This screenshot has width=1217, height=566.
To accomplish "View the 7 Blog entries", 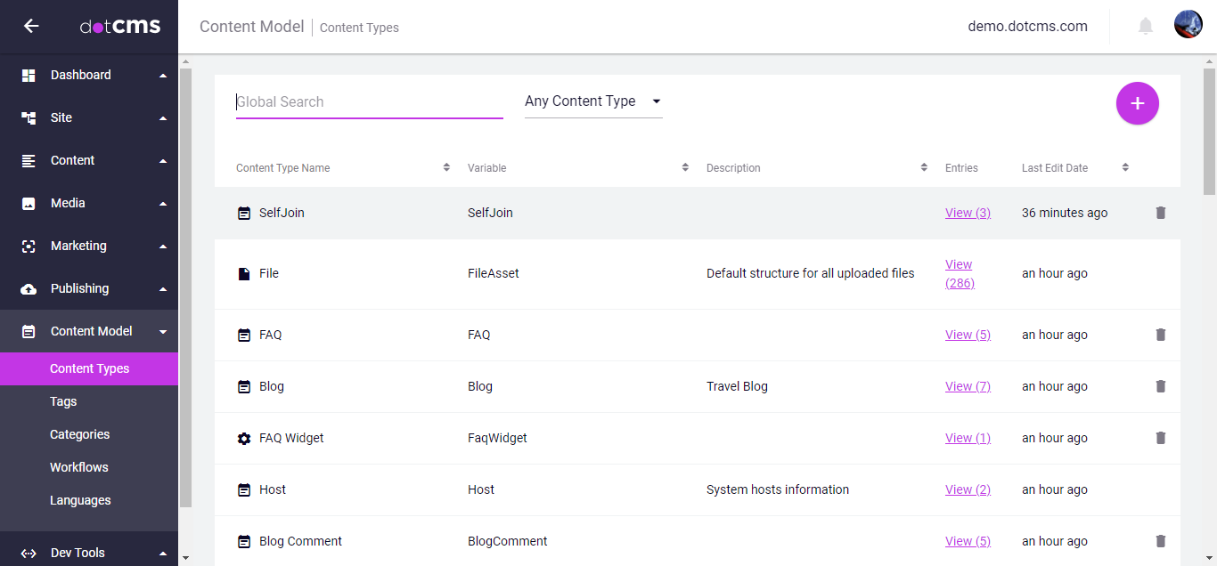I will click(x=968, y=386).
